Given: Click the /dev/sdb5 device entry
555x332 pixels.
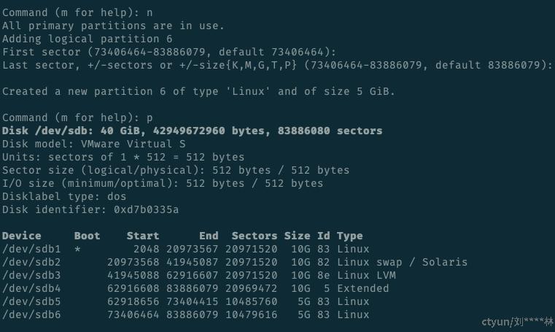Looking at the screenshot, I should click(x=31, y=301).
